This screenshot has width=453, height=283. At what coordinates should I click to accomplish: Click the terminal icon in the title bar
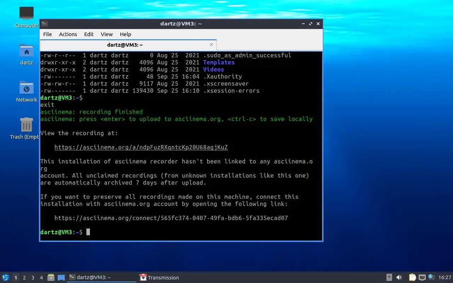[45, 24]
